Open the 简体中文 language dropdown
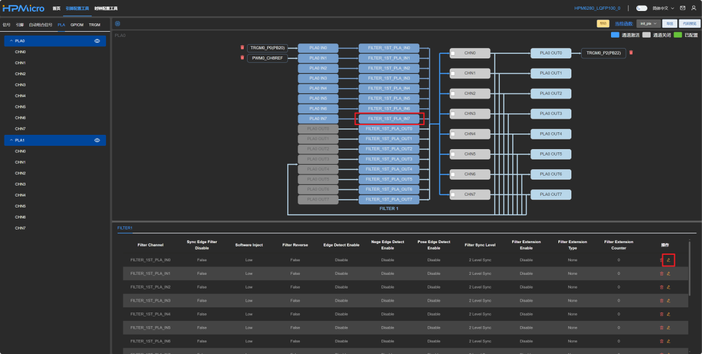 [x=663, y=8]
